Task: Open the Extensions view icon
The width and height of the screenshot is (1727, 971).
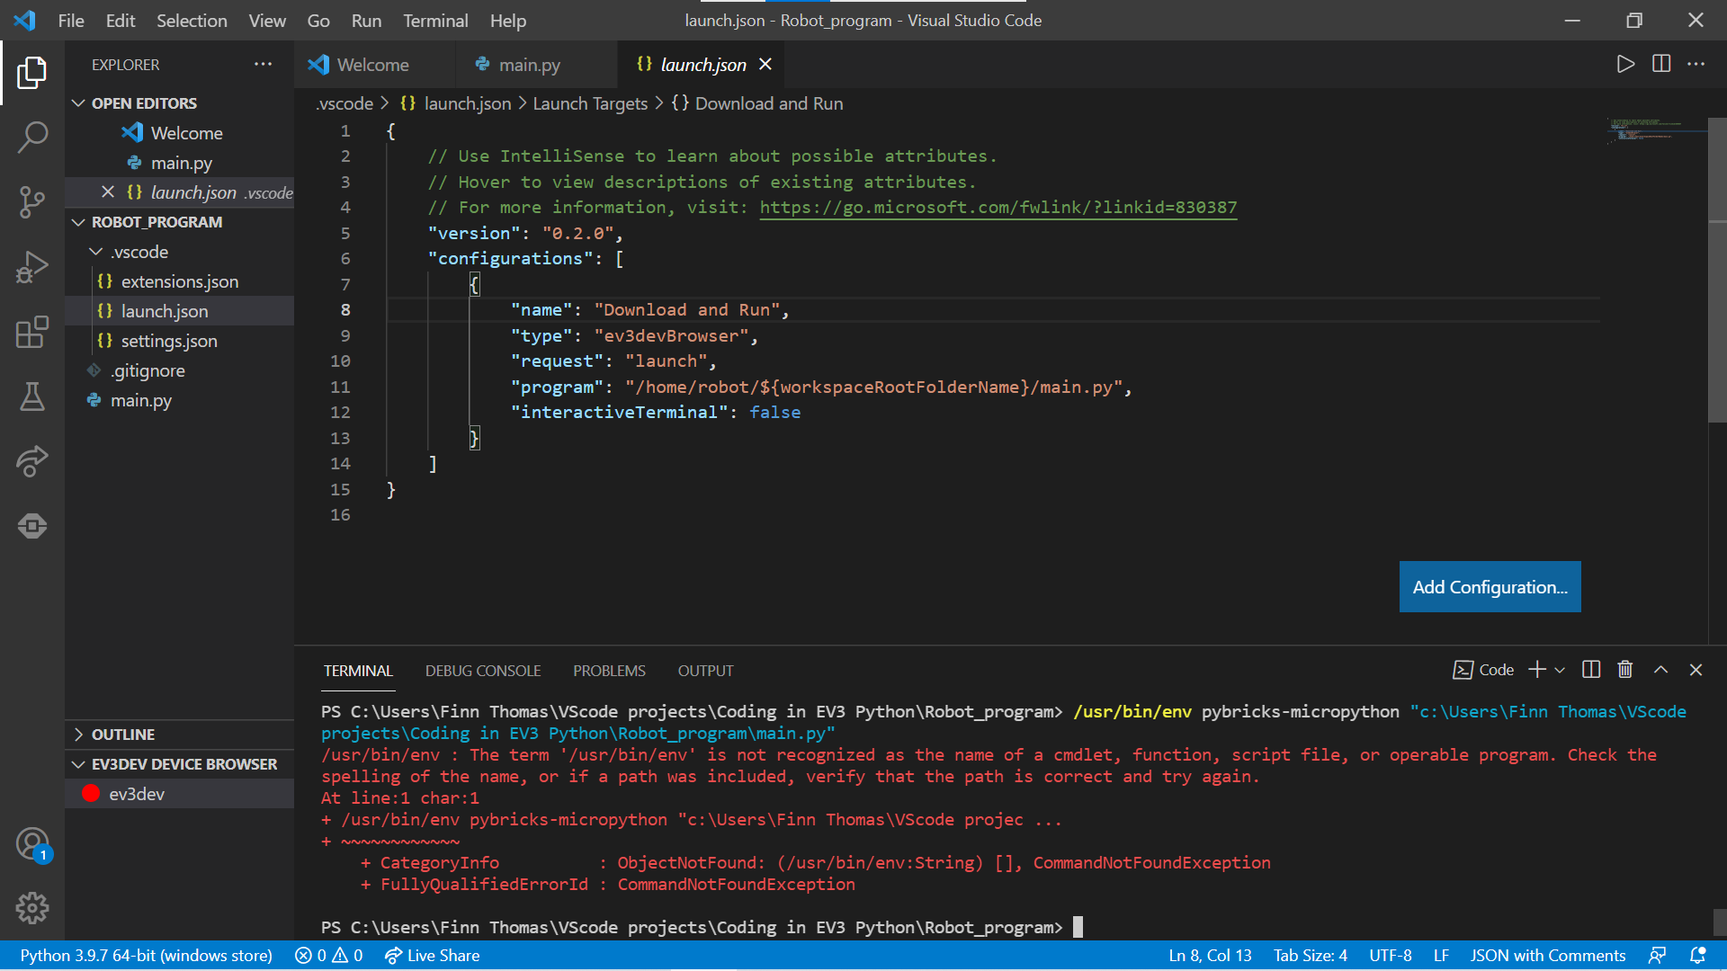Action: point(32,332)
